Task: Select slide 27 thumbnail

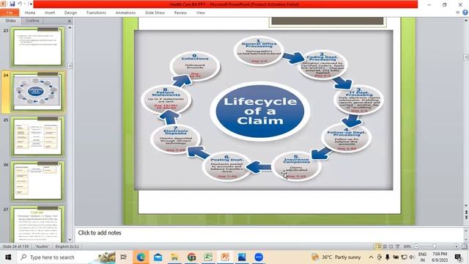Action: click(x=37, y=224)
